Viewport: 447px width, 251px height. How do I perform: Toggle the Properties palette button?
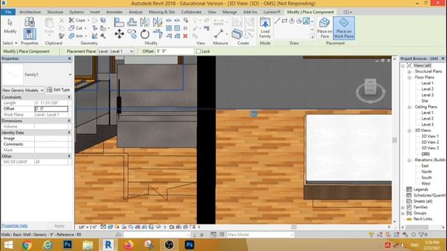point(29,34)
